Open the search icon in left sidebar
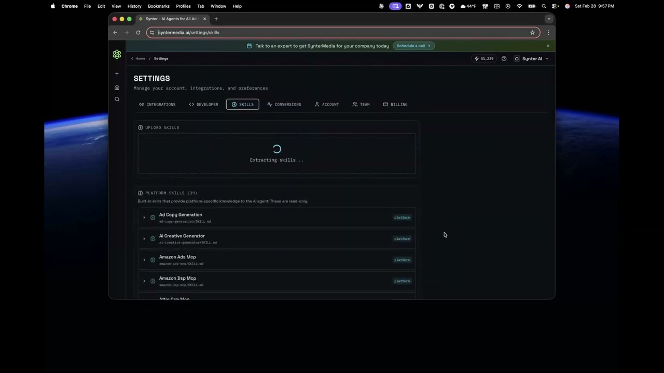This screenshot has width=664, height=373. [x=117, y=99]
